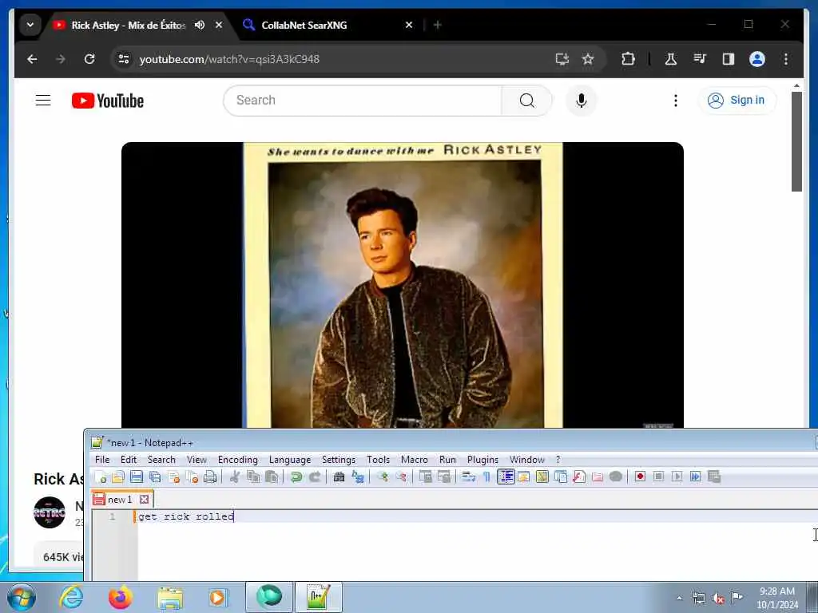Image resolution: width=818 pixels, height=613 pixels.
Task: Click the Document Map icon in Notepad++
Action: (x=542, y=477)
